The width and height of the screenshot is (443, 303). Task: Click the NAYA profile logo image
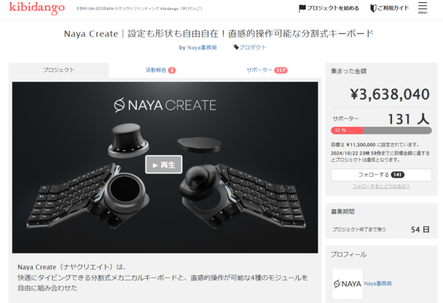click(x=347, y=283)
